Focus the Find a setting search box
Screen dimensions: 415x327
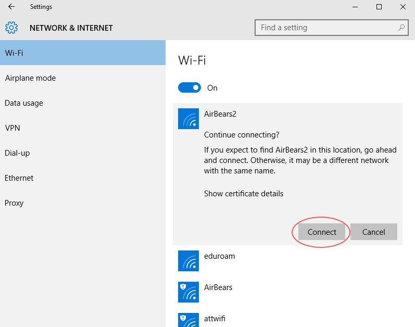coord(331,28)
